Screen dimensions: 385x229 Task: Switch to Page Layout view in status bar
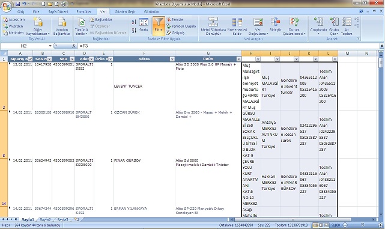[321, 225]
